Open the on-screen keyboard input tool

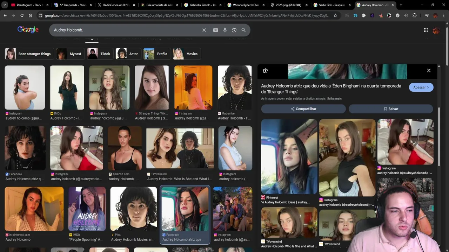[216, 30]
